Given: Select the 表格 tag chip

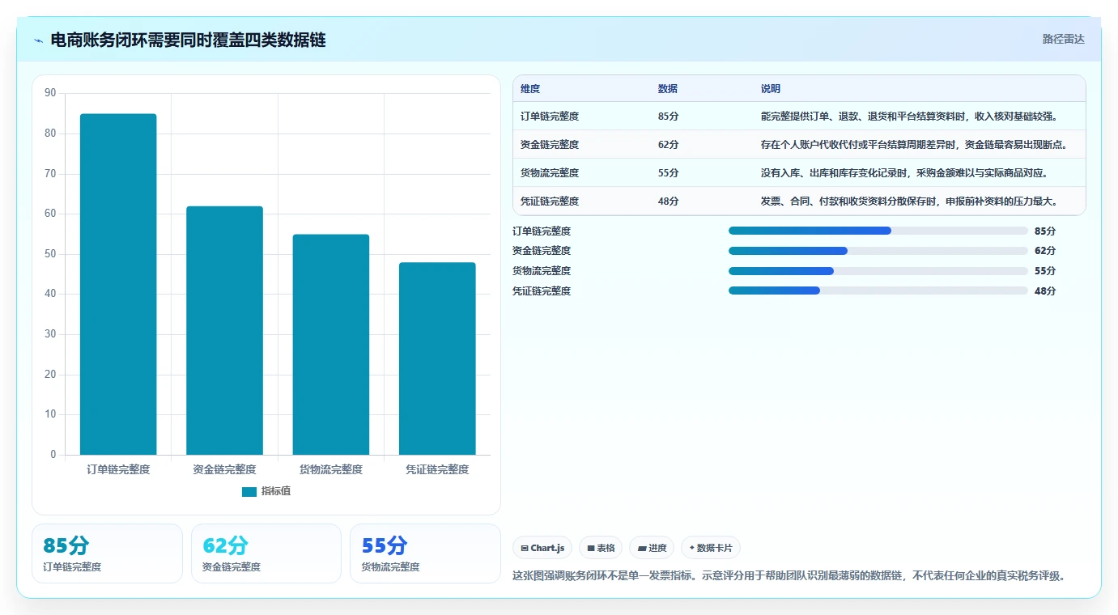Looking at the screenshot, I should [601, 548].
